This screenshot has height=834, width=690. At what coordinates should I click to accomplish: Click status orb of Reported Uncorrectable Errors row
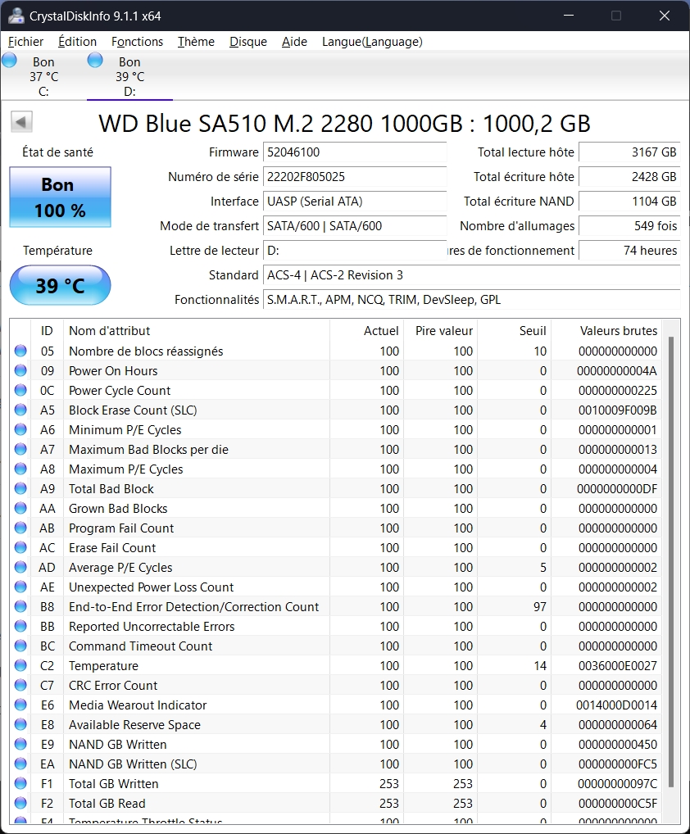coord(20,627)
